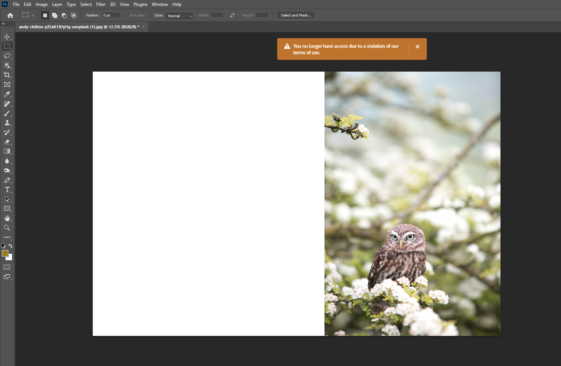Open the Style dropdown
Image resolution: width=561 pixels, height=366 pixels.
click(x=179, y=16)
